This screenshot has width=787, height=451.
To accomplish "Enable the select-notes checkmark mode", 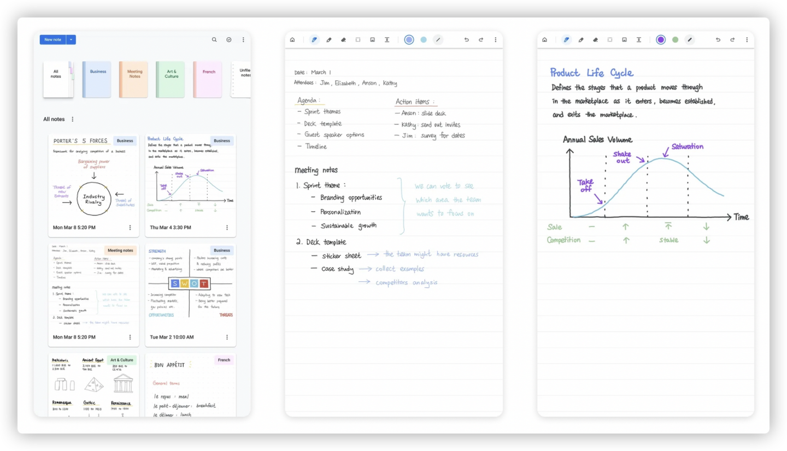I will [x=228, y=39].
